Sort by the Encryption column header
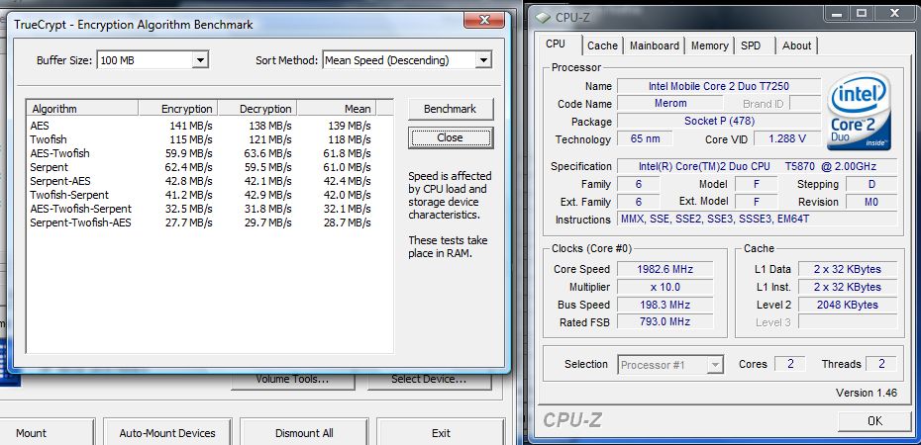Image resolution: width=921 pixels, height=445 pixels. coord(178,109)
